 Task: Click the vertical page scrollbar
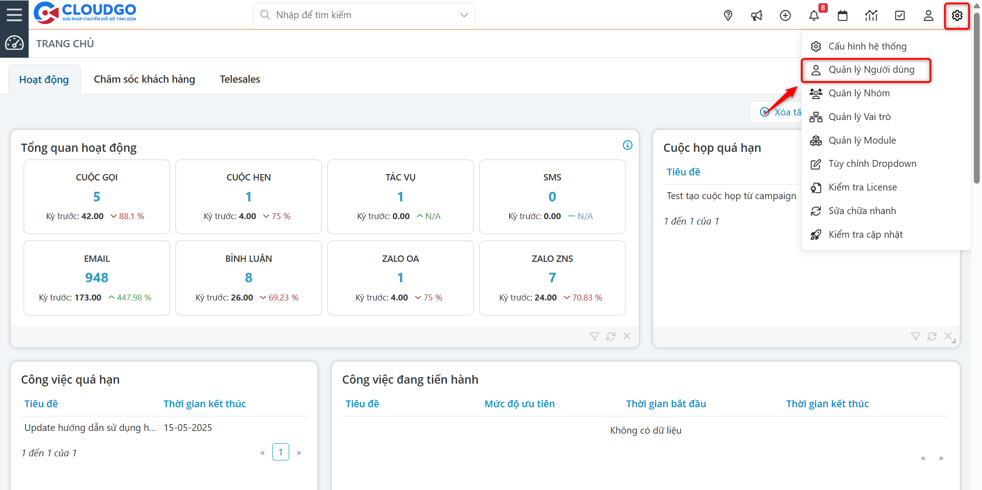click(977, 95)
